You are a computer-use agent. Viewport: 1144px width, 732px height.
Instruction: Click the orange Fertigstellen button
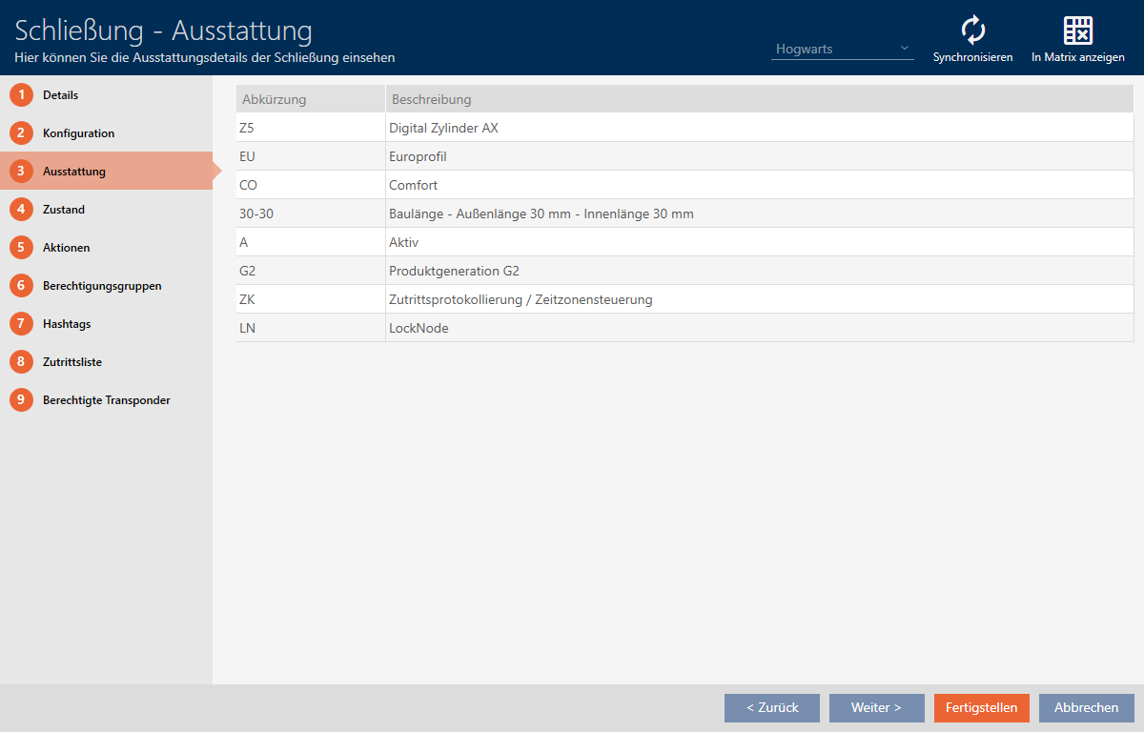(x=981, y=707)
